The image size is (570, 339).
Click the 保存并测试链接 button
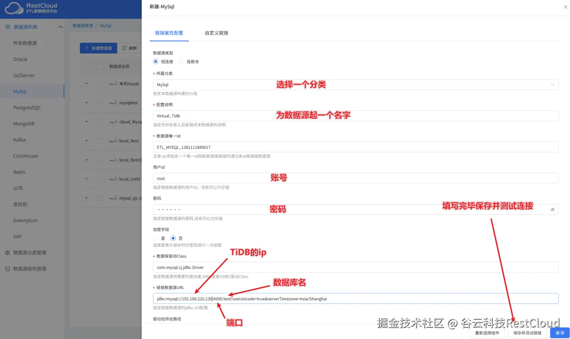pos(528,333)
